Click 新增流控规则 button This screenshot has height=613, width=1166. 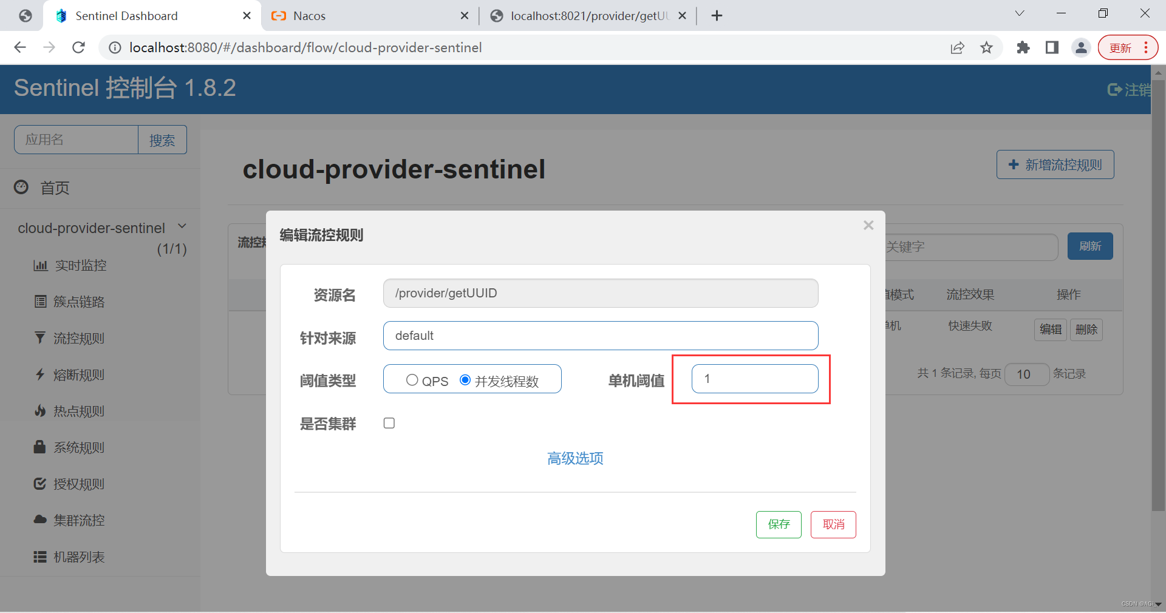[1055, 164]
